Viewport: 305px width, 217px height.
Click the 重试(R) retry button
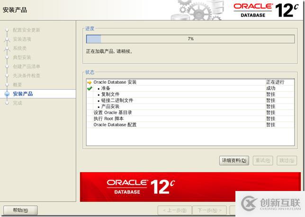click(263, 161)
